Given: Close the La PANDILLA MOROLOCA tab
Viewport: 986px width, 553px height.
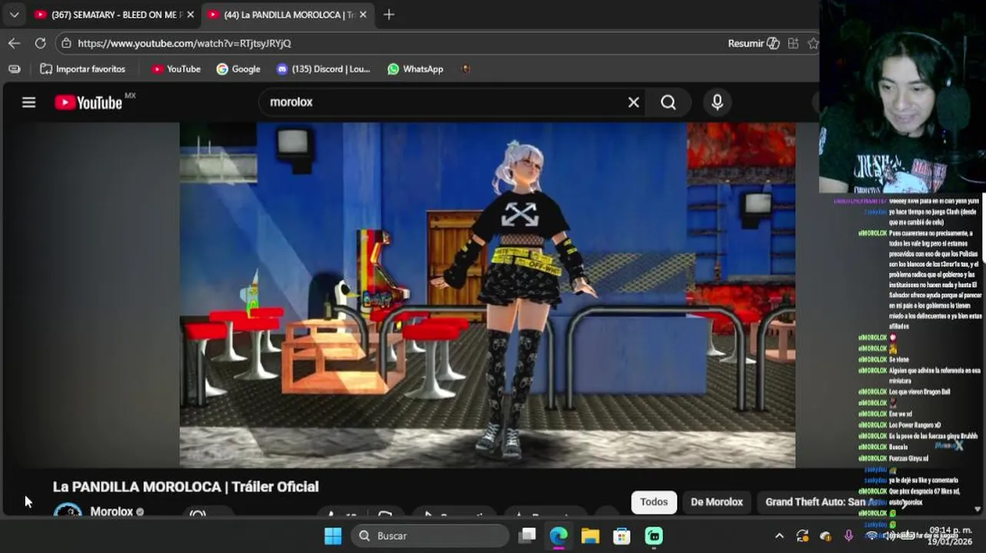Looking at the screenshot, I should click(363, 15).
